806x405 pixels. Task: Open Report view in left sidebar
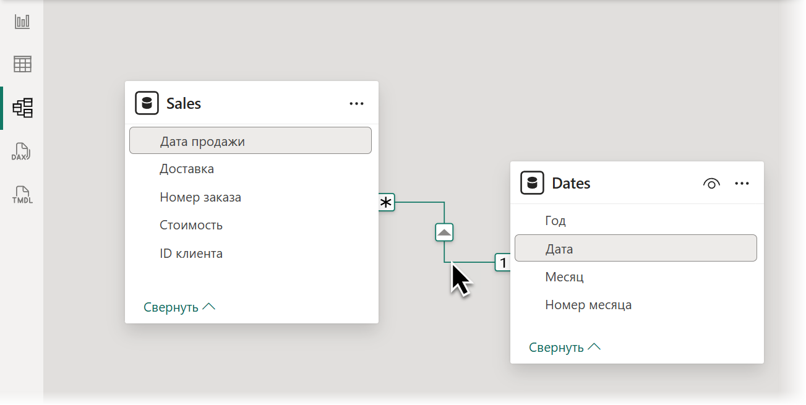click(x=23, y=22)
